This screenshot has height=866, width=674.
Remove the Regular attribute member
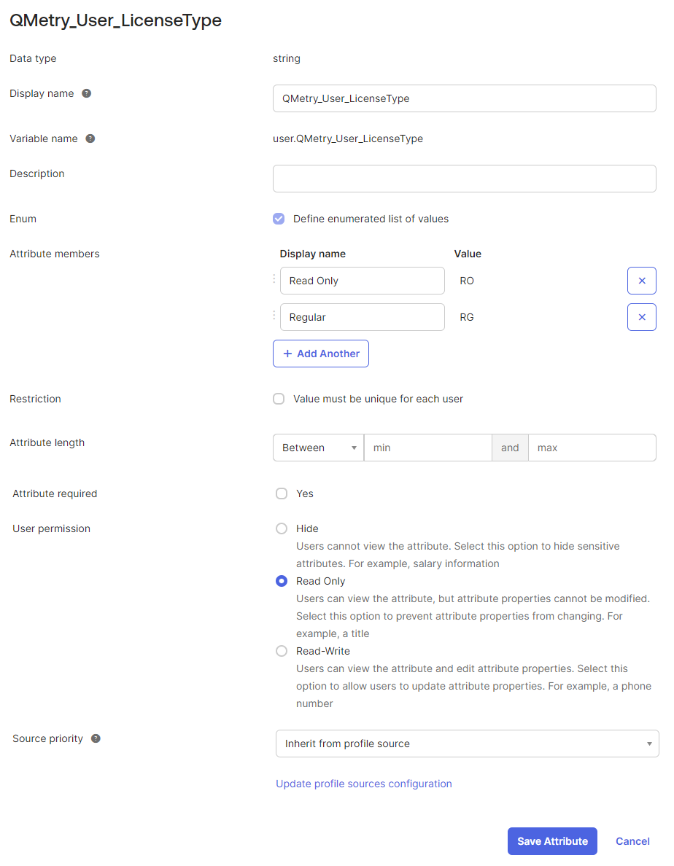click(641, 317)
